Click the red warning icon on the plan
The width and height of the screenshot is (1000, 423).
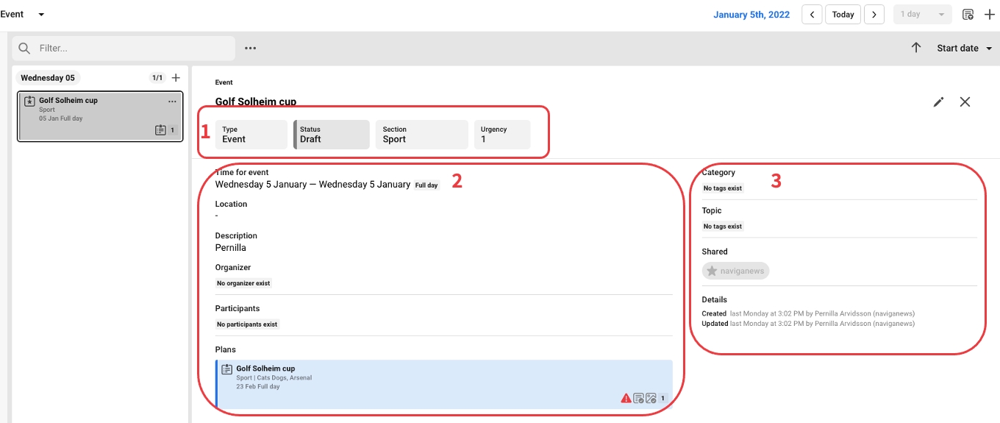[626, 398]
